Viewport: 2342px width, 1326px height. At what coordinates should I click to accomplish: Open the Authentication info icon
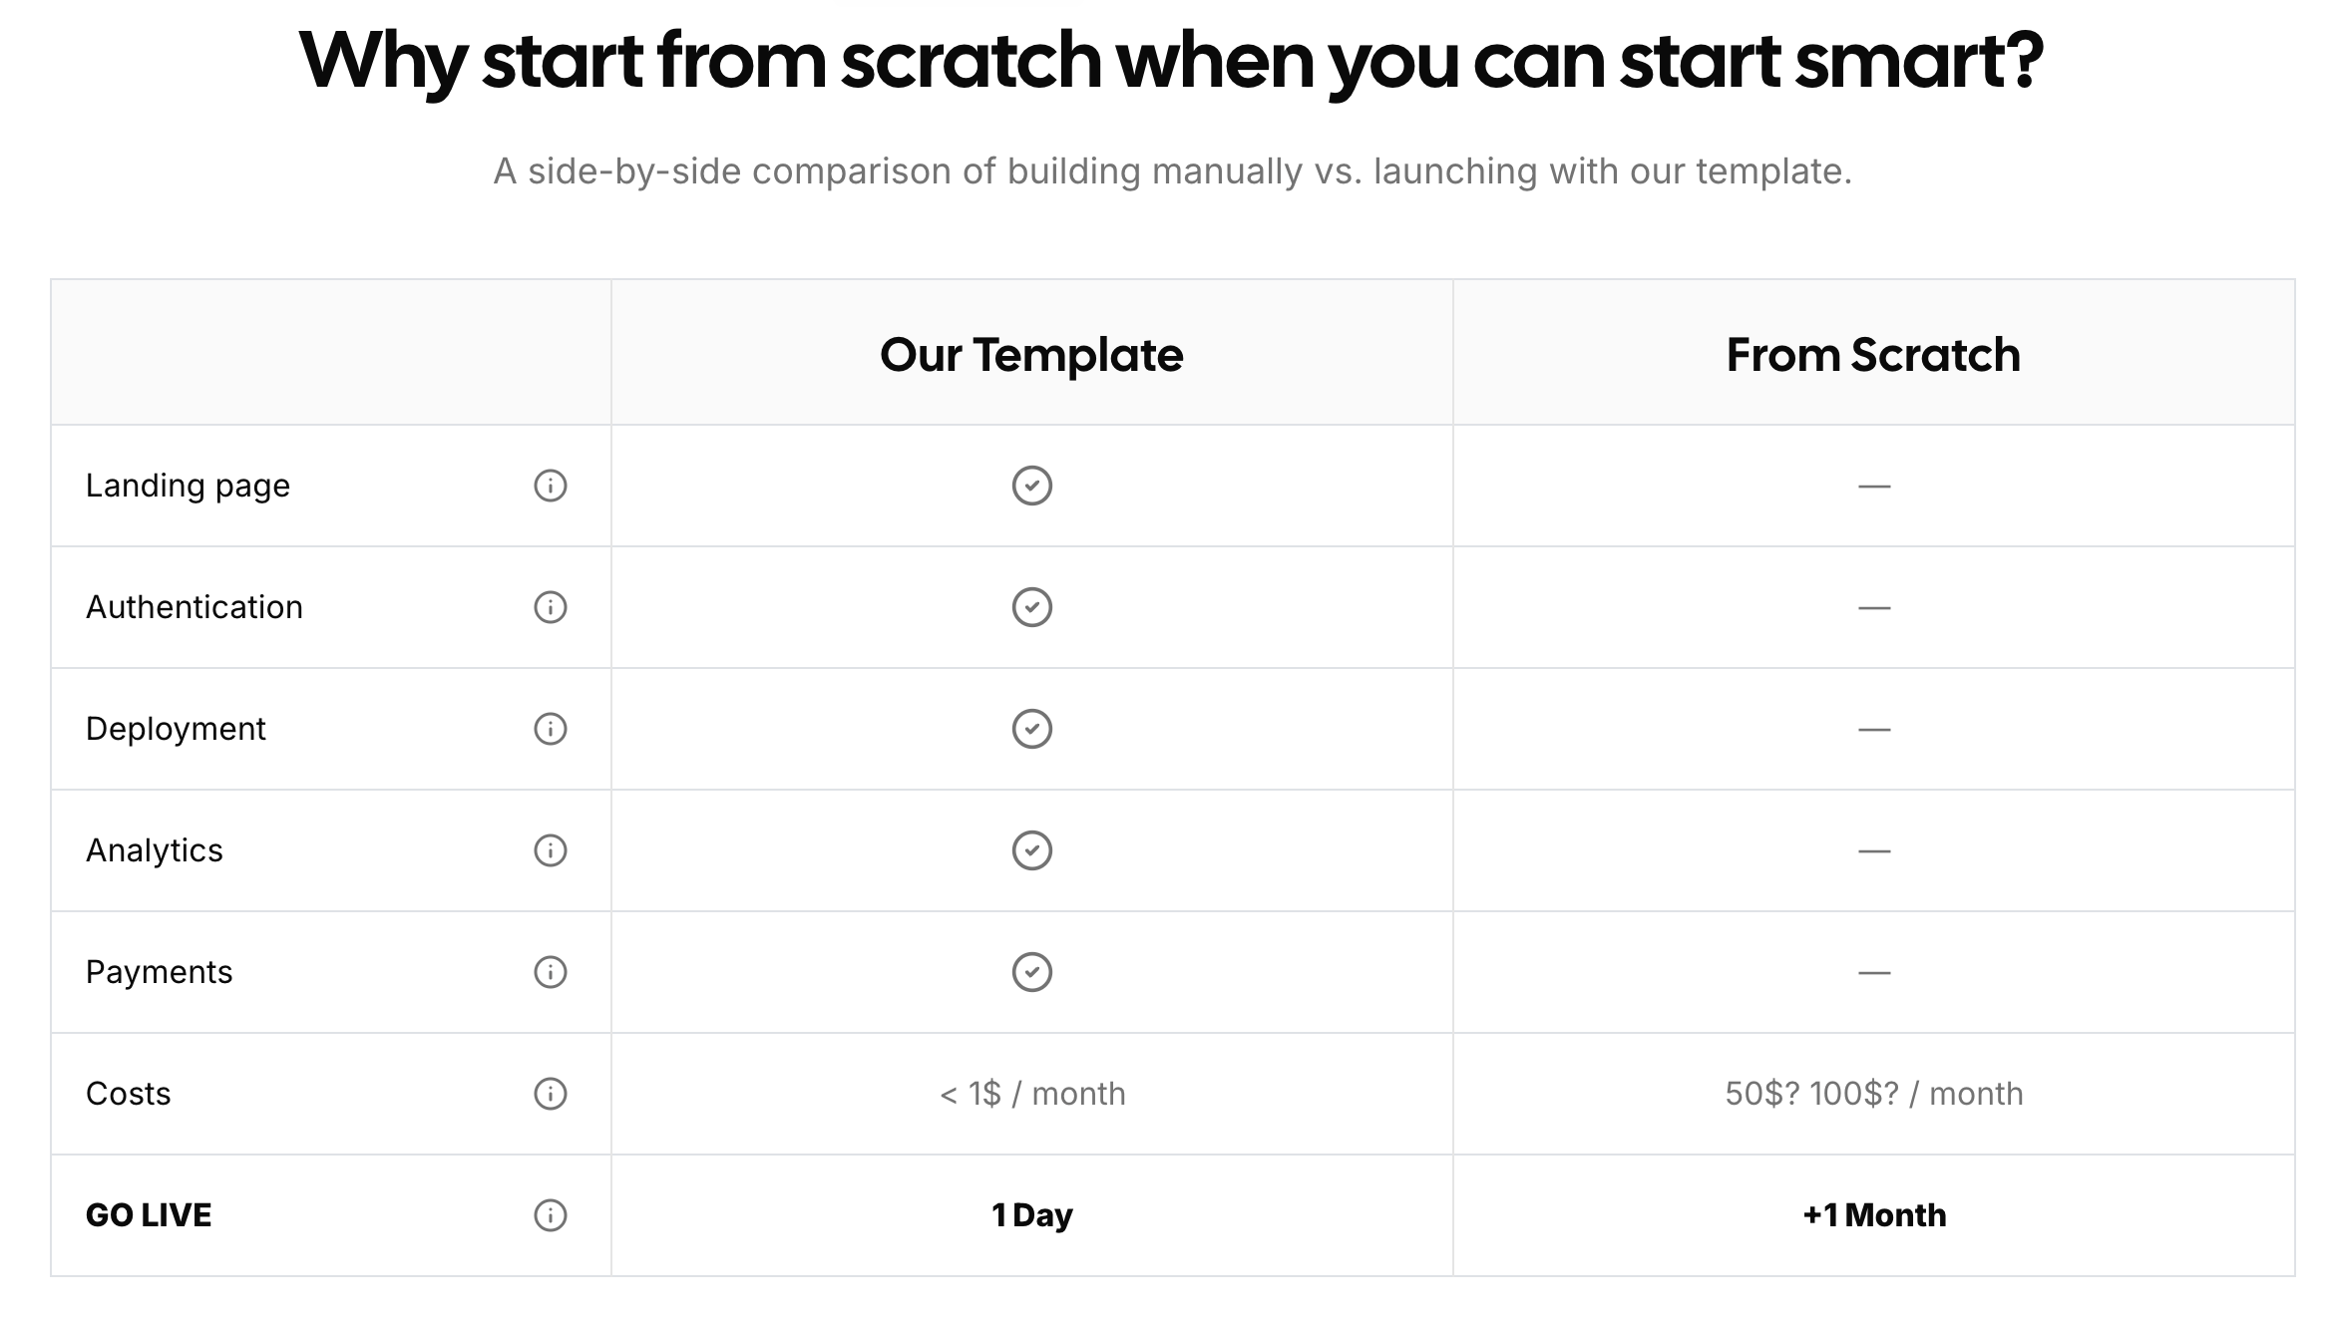pos(551,607)
